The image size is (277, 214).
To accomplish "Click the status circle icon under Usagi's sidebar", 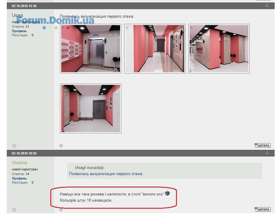I will pos(14,146).
